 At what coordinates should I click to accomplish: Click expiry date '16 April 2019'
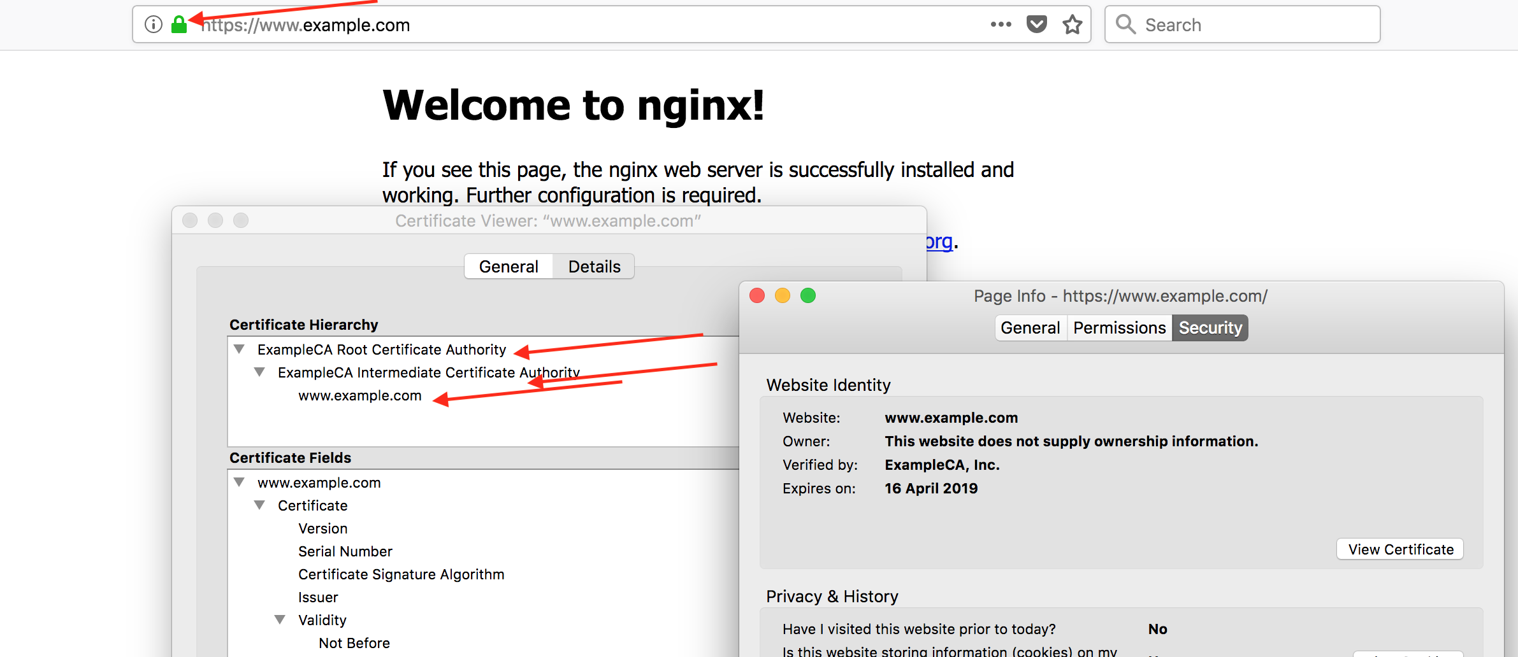[x=931, y=488]
